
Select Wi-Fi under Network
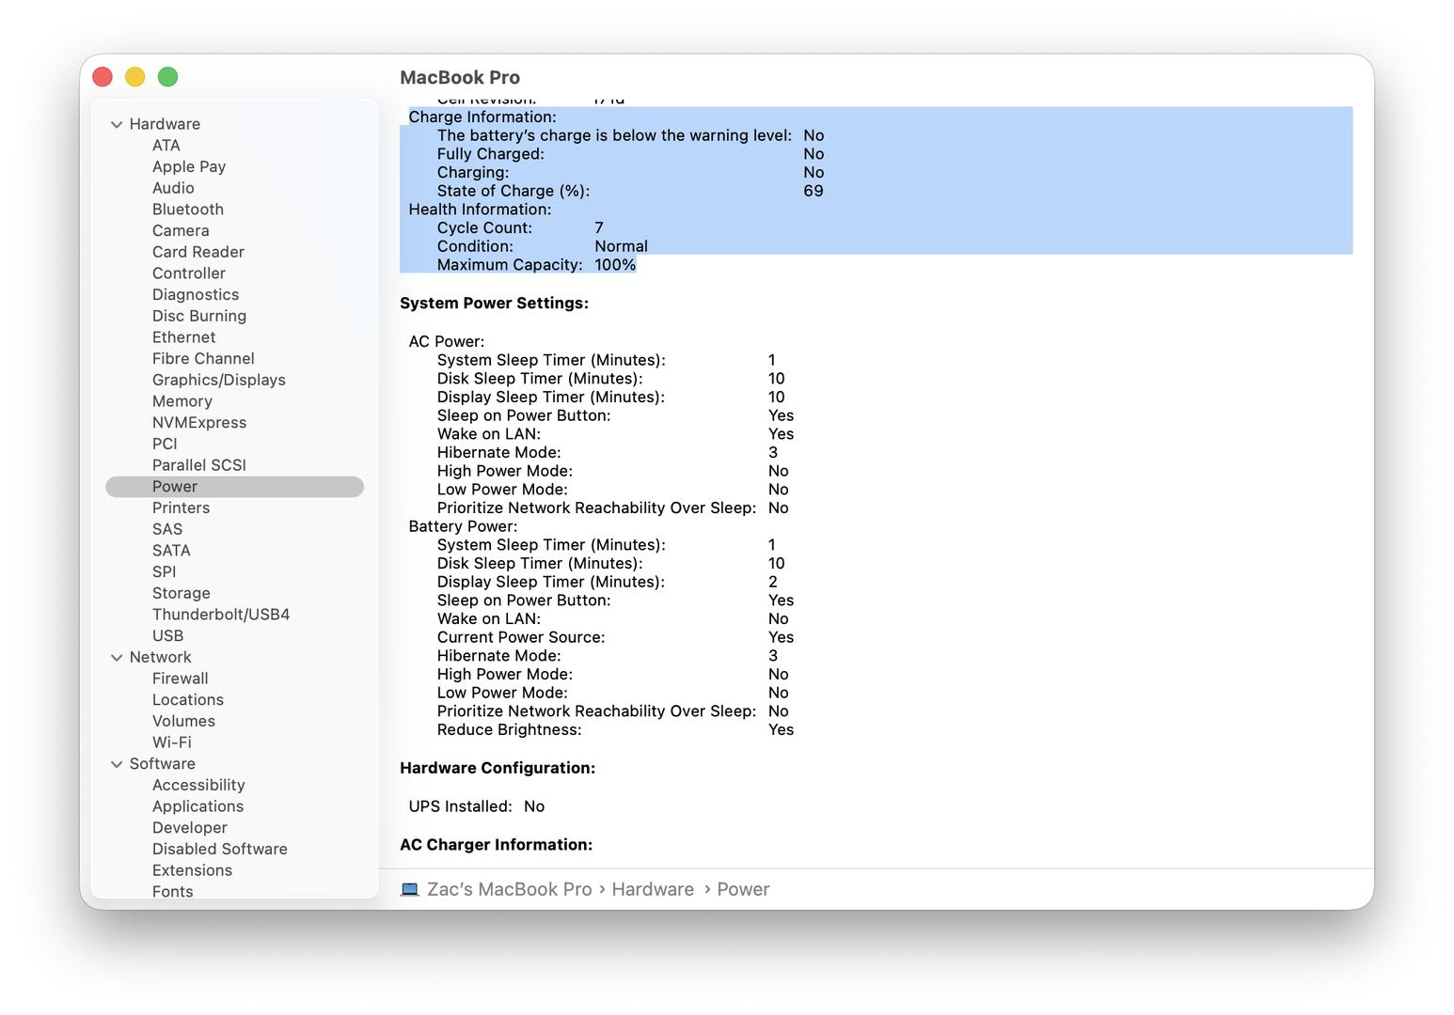[171, 742]
